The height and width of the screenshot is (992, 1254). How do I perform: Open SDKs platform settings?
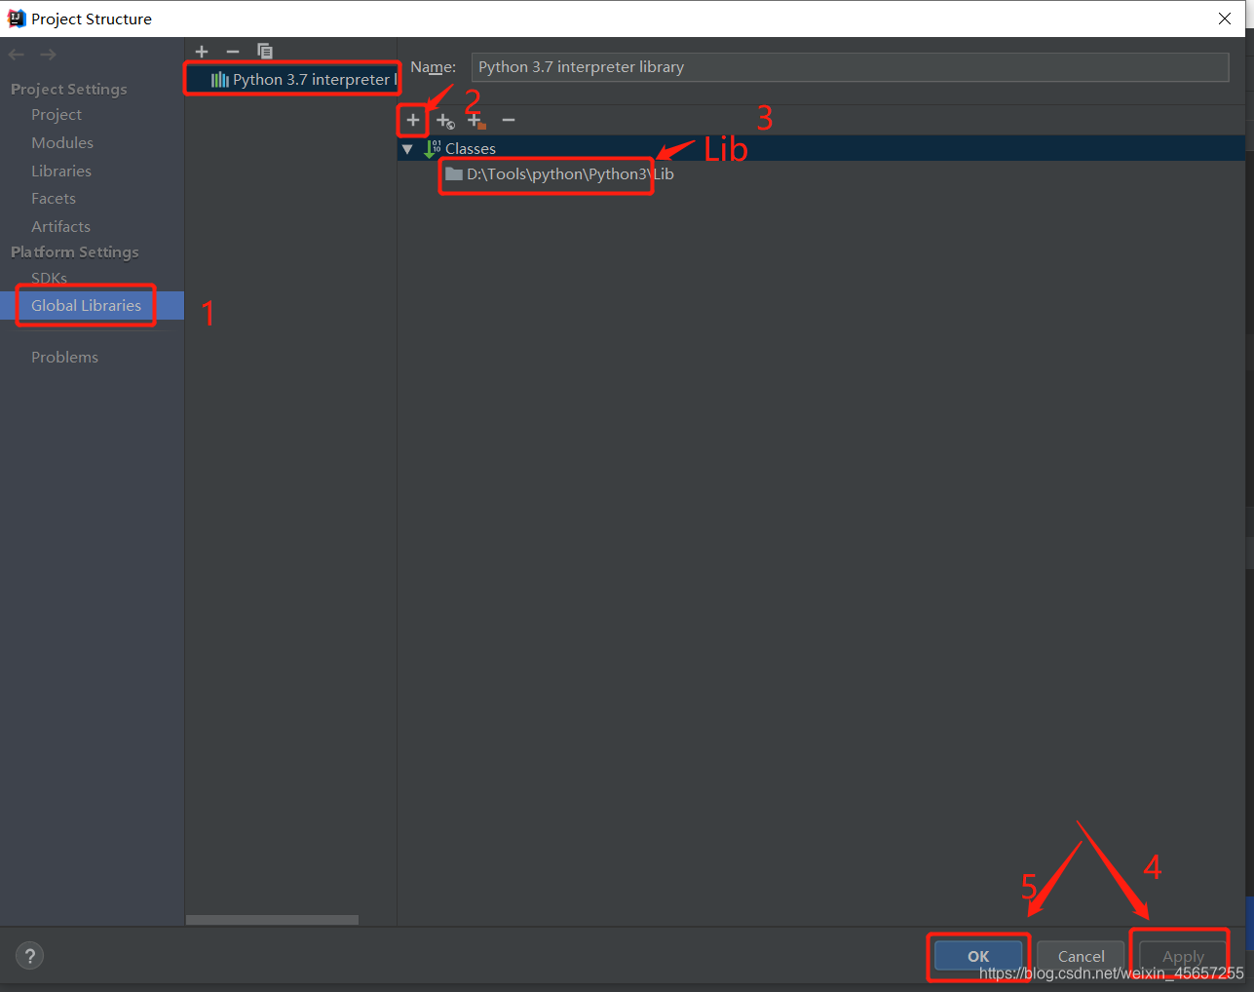tap(49, 279)
